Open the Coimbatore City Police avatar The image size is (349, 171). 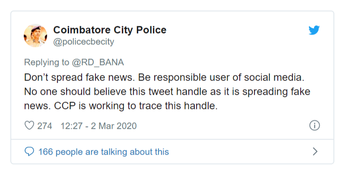pyautogui.click(x=35, y=35)
